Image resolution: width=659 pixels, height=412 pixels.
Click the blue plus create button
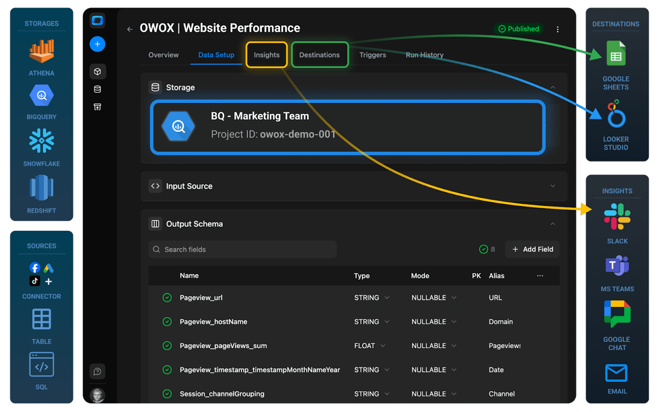[97, 44]
